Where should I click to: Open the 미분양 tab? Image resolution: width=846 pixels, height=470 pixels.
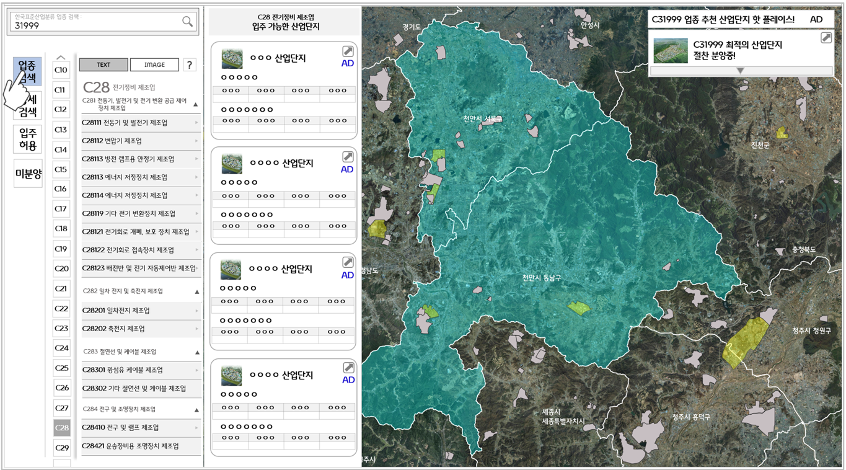click(x=28, y=174)
